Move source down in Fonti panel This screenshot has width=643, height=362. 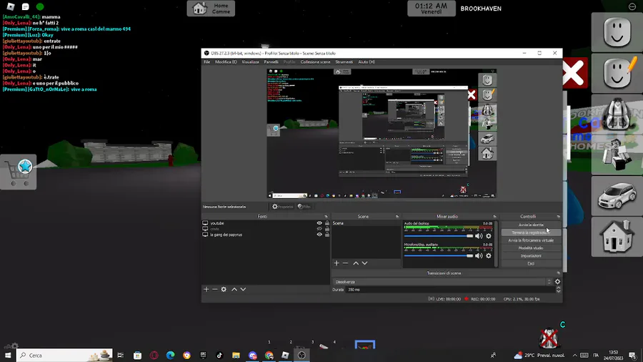pos(243,289)
